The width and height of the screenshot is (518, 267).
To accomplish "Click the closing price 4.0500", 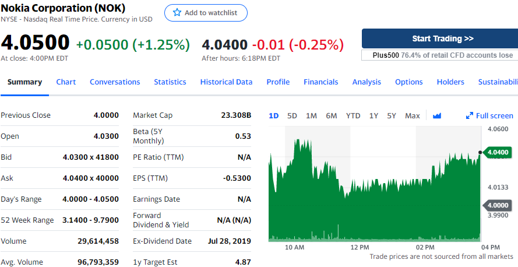I will 36,43.
